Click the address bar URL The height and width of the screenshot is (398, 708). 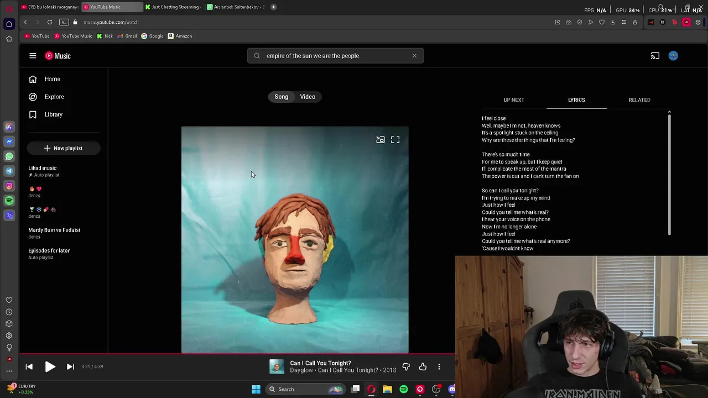click(x=111, y=22)
